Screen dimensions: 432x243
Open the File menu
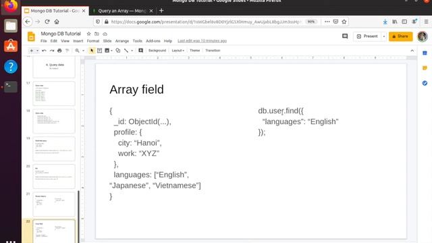(x=43, y=40)
